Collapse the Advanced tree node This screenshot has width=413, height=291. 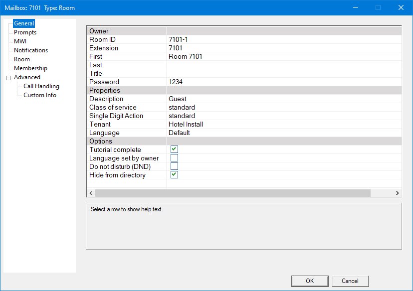pyautogui.click(x=8, y=77)
